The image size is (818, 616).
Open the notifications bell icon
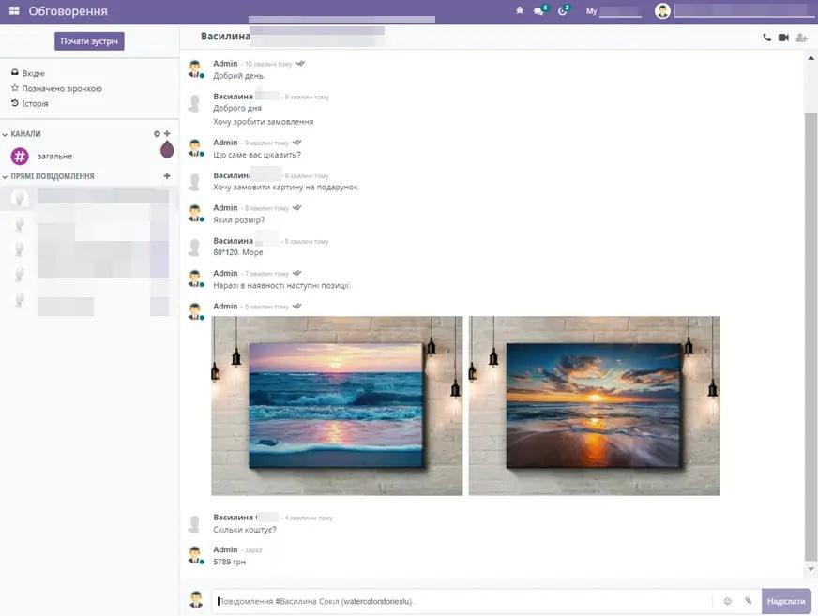tap(519, 9)
